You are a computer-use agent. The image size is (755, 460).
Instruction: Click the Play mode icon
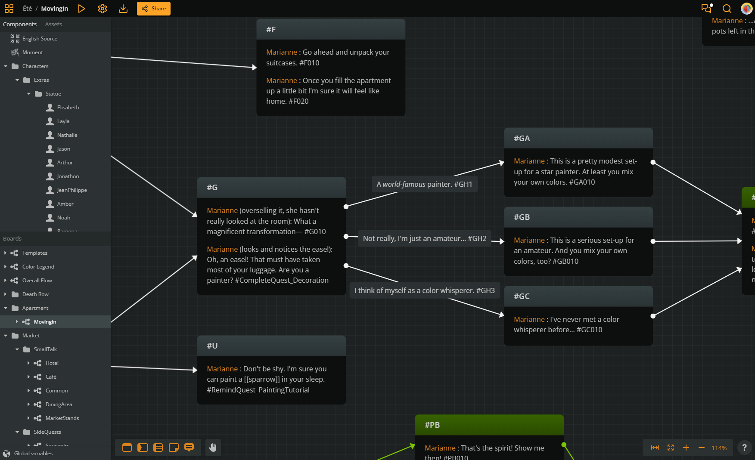point(81,9)
